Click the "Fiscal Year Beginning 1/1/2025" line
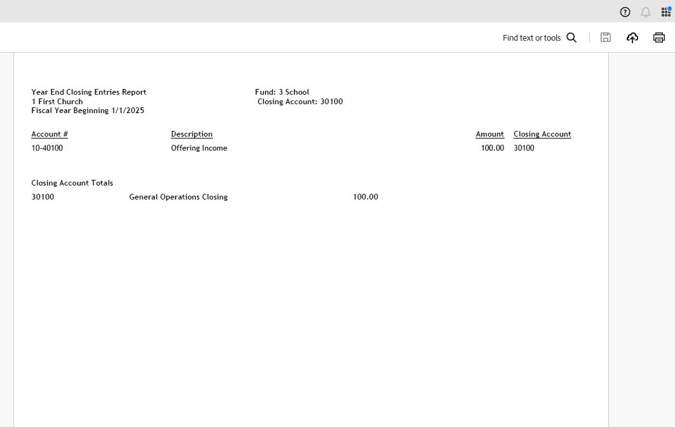Screen dimensions: 675x427 point(88,111)
